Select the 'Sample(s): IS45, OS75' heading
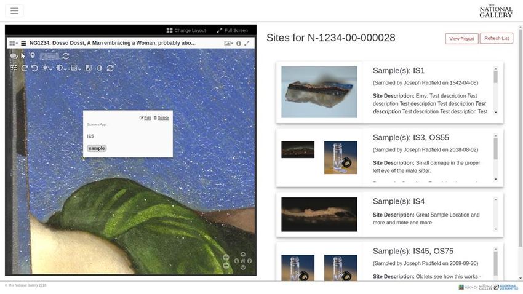This screenshot has width=523, height=294. 413,252
